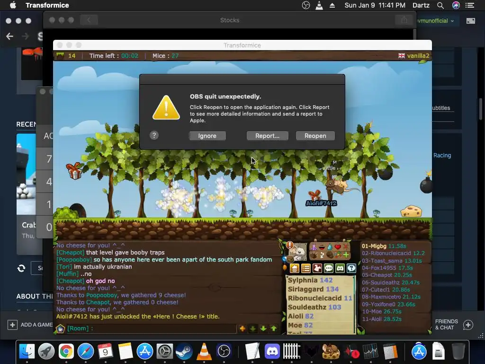Select Sylphnia in the player list
The height and width of the screenshot is (364, 485).
(310, 280)
